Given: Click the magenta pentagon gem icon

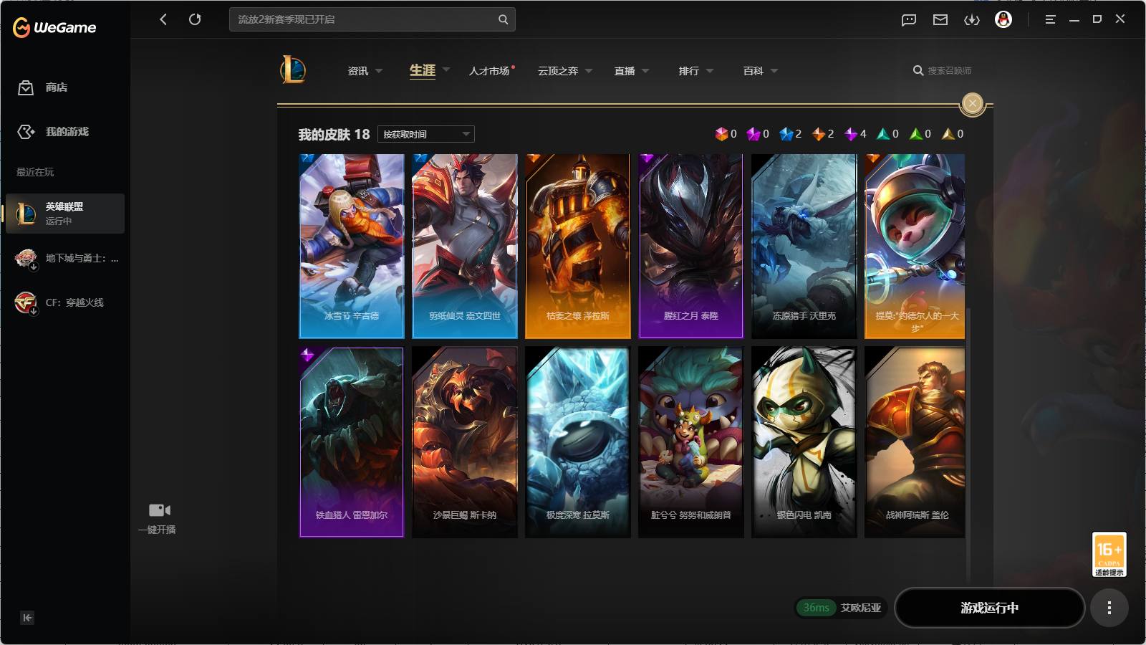Looking at the screenshot, I should 753,134.
